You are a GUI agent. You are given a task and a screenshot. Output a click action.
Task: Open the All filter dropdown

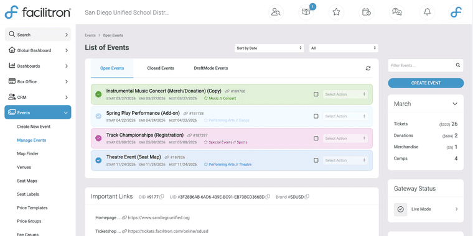tap(344, 48)
